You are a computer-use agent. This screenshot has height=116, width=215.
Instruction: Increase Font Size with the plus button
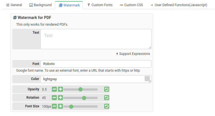coord(60,106)
